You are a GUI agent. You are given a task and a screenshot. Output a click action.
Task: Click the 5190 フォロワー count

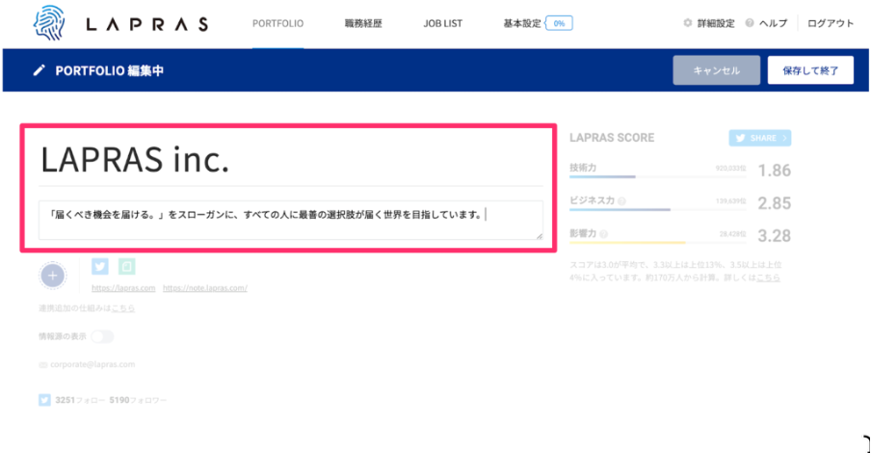(x=138, y=400)
